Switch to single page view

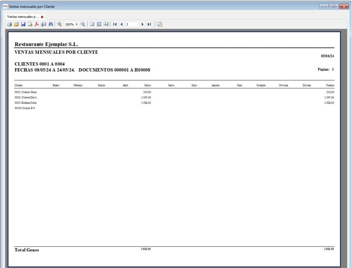[92, 24]
